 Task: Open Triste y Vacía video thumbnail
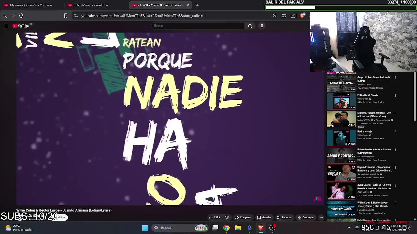(x=341, y=209)
